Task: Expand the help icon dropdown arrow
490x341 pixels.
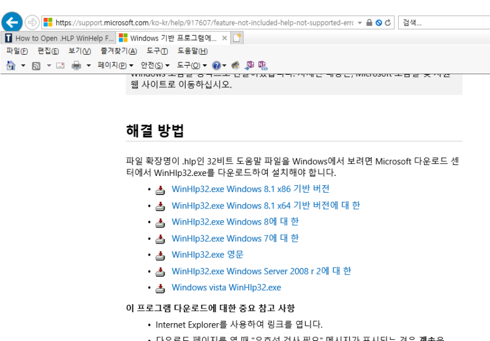Action: (x=224, y=66)
